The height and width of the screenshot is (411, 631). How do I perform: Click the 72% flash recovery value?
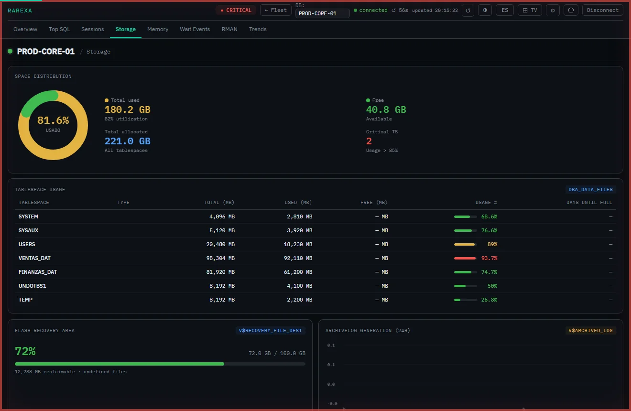25,351
